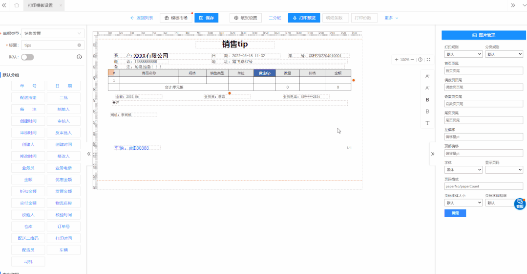Image resolution: width=527 pixels, height=274 pixels.
Task: Clear the tips title field with the X icon
Action: point(79,45)
